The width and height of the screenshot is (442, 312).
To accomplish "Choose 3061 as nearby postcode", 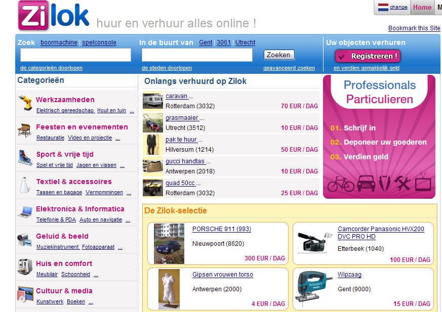I will point(224,42).
